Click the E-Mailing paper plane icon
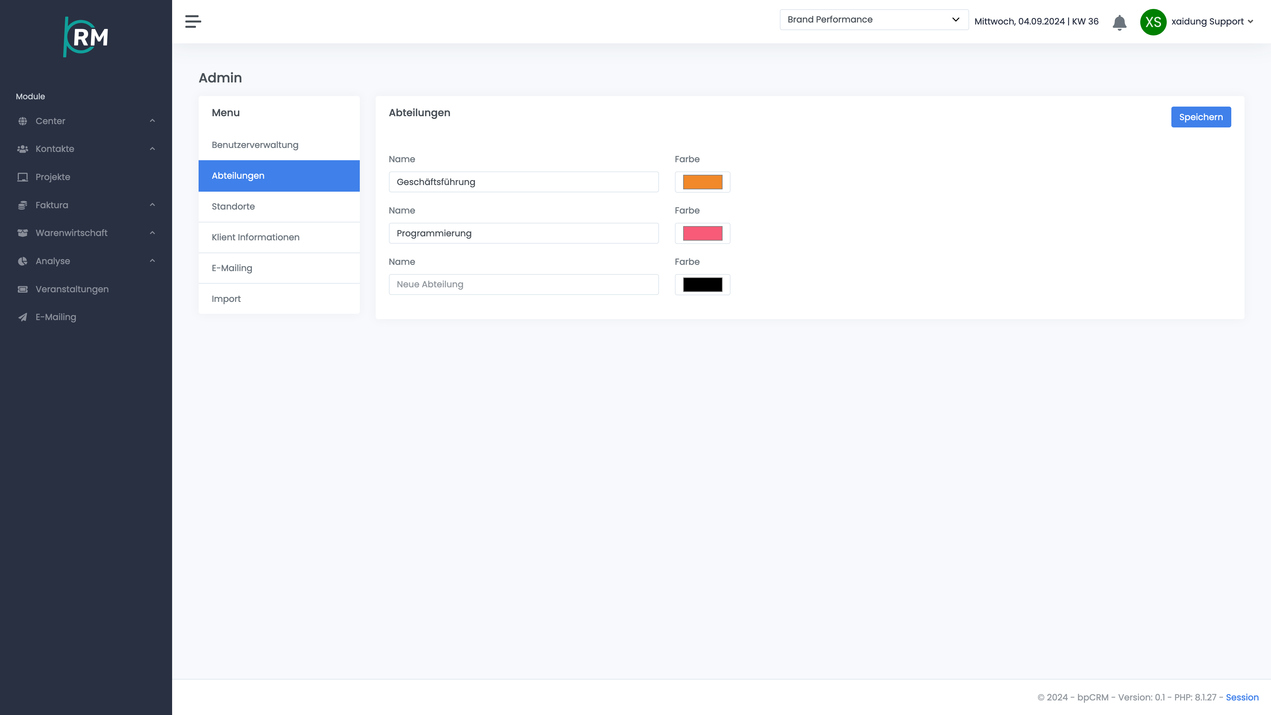Viewport: 1271px width, 715px height. pos(23,317)
